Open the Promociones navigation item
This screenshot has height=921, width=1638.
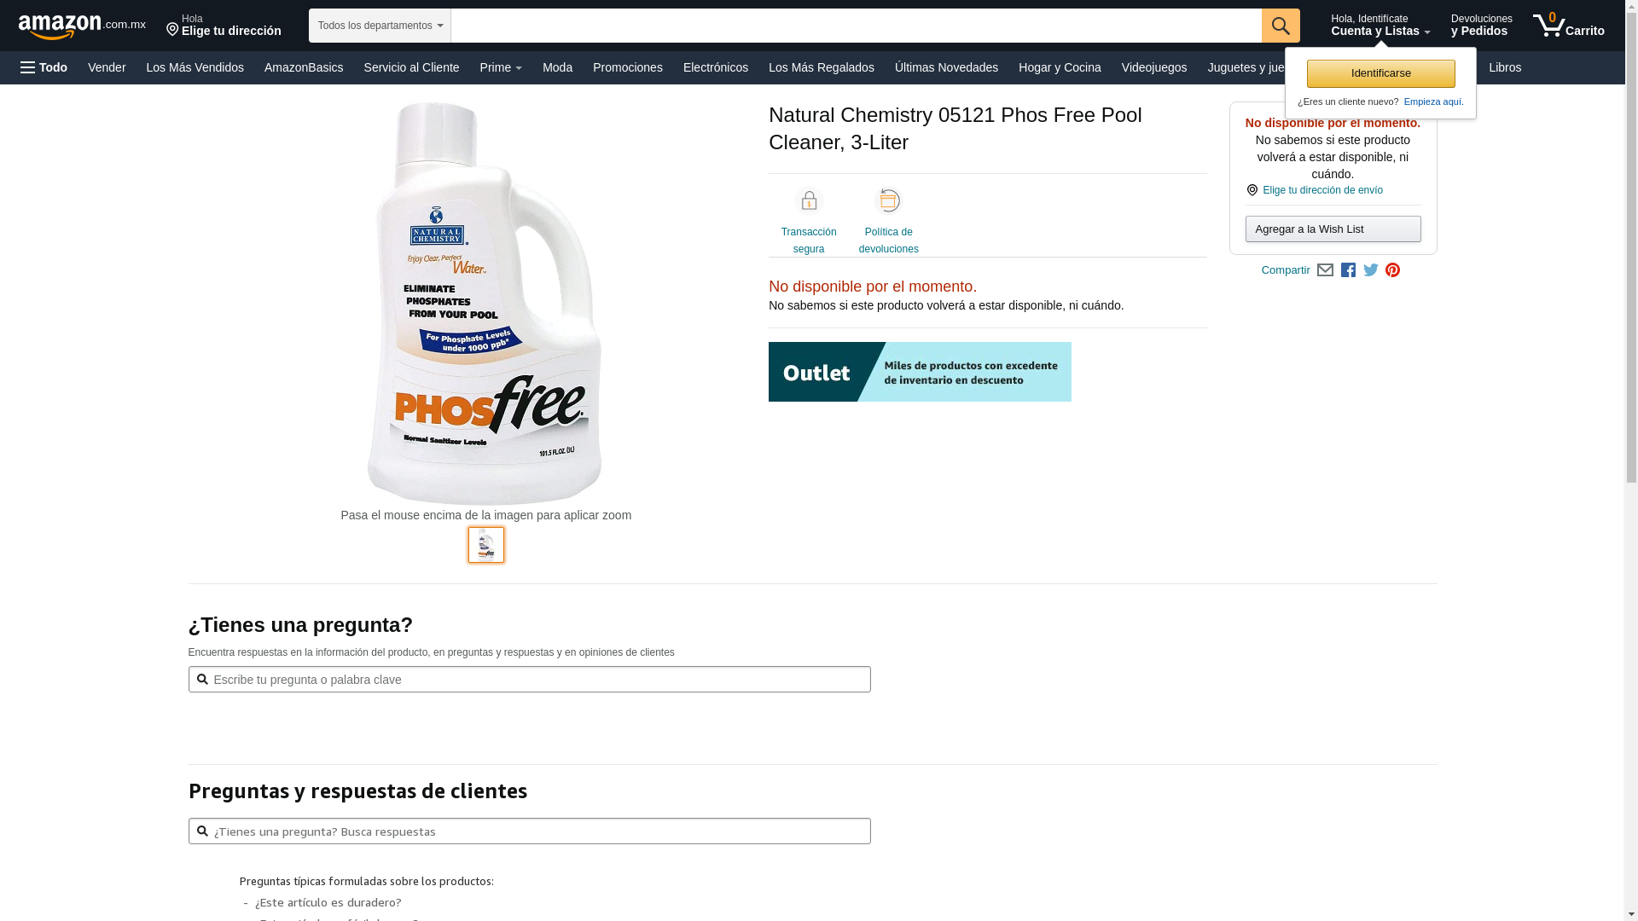[x=628, y=67]
